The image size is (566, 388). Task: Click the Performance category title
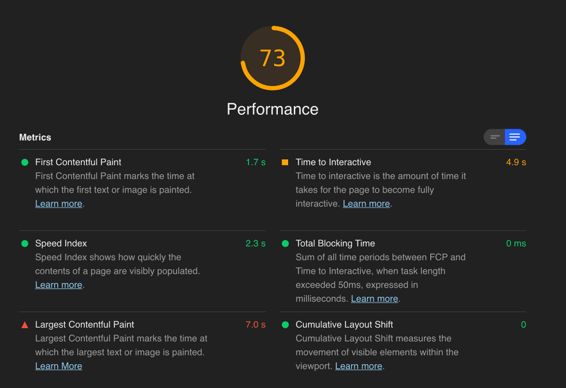[273, 109]
